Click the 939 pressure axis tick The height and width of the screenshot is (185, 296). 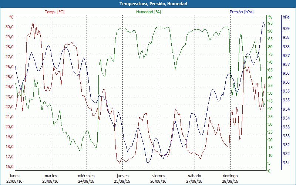pyautogui.click(x=286, y=28)
